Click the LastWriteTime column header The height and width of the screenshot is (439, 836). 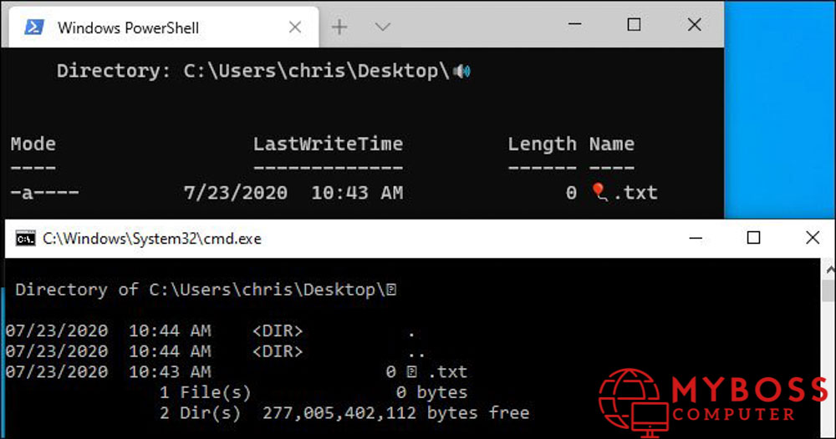click(x=328, y=144)
